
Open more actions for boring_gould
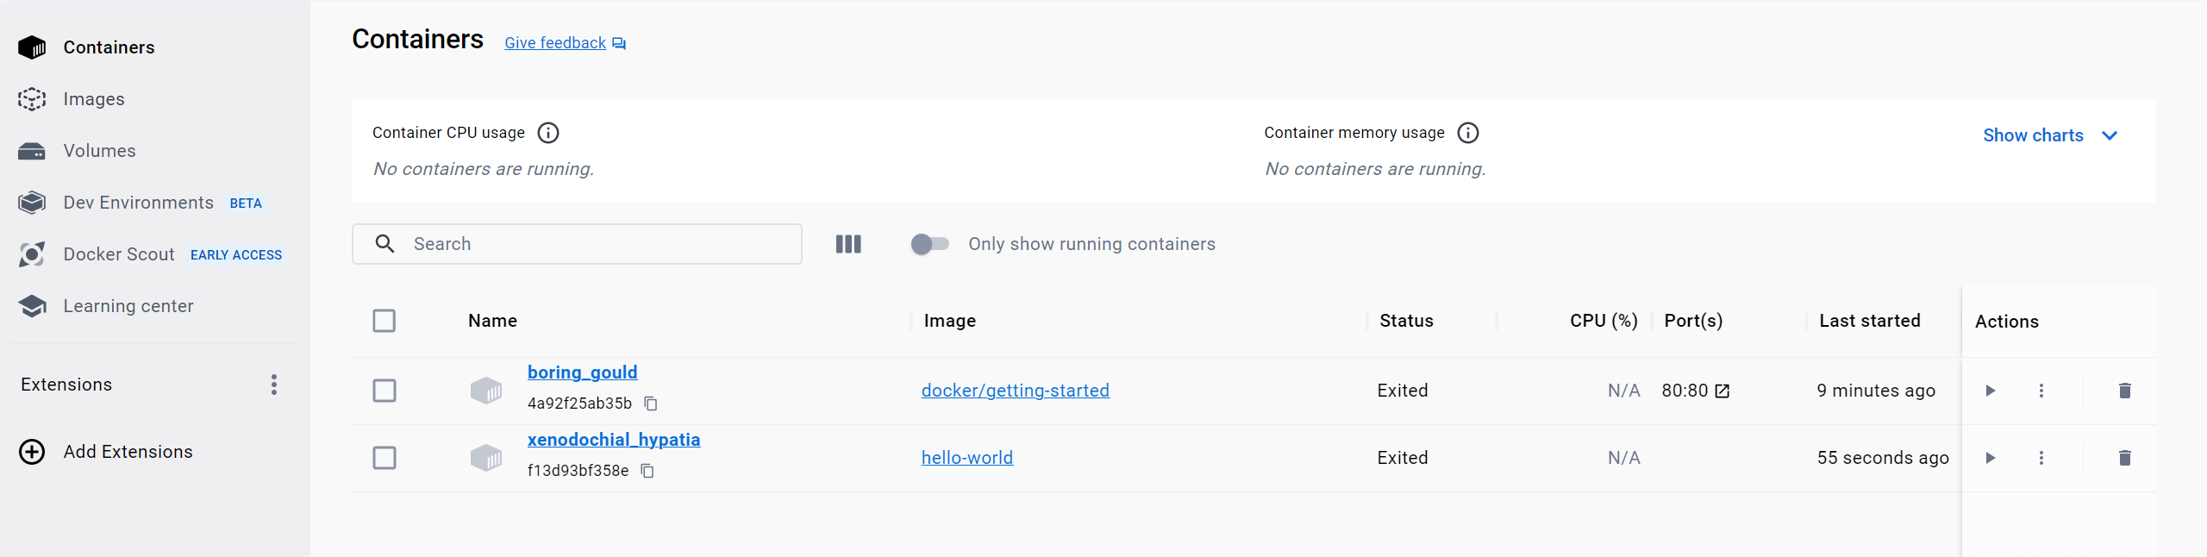[x=2041, y=391]
